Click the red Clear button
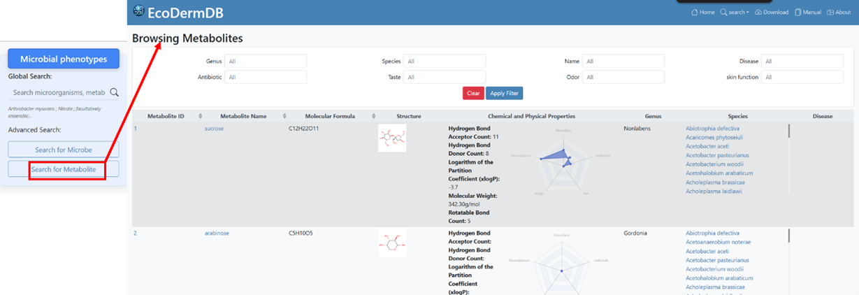This screenshot has width=859, height=295. click(473, 93)
